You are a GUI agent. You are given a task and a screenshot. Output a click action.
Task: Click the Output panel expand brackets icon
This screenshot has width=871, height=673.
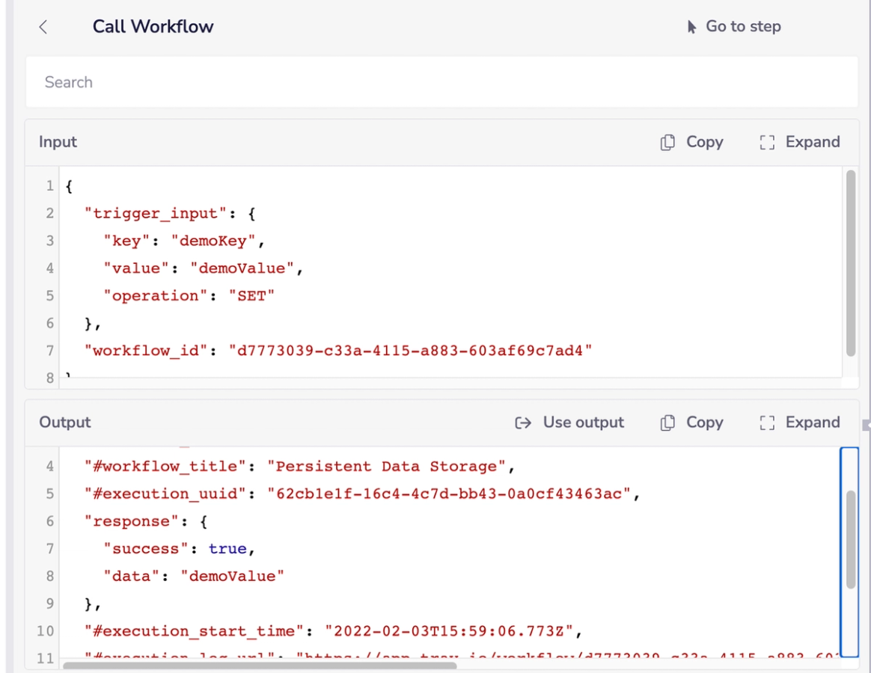pos(767,422)
